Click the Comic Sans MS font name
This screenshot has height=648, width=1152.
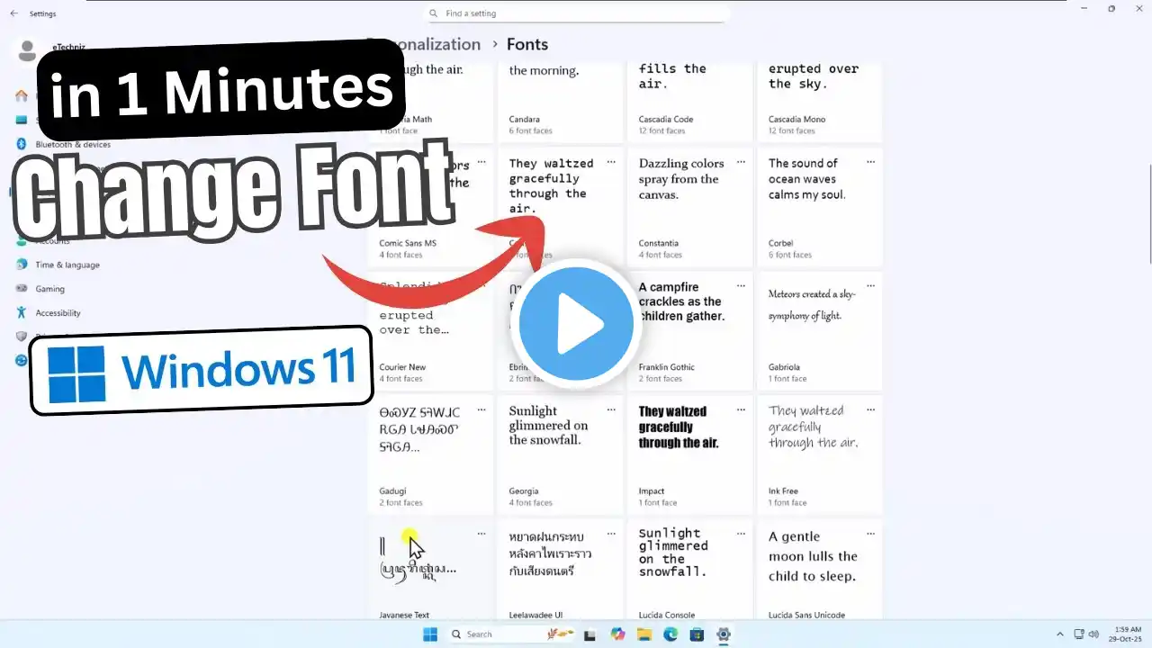[408, 243]
